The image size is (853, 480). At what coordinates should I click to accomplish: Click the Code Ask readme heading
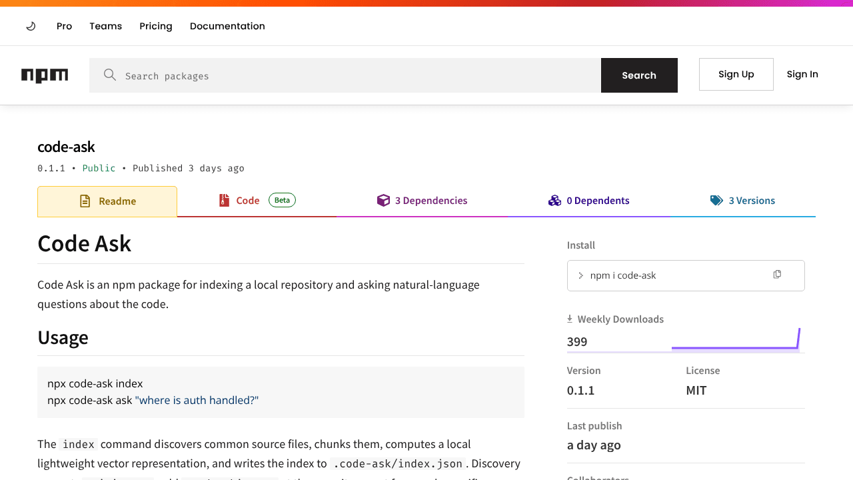(84, 243)
